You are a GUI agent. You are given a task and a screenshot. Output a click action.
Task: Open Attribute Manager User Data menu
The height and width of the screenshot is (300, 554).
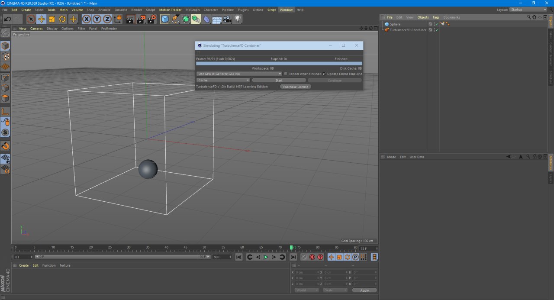[417, 157]
